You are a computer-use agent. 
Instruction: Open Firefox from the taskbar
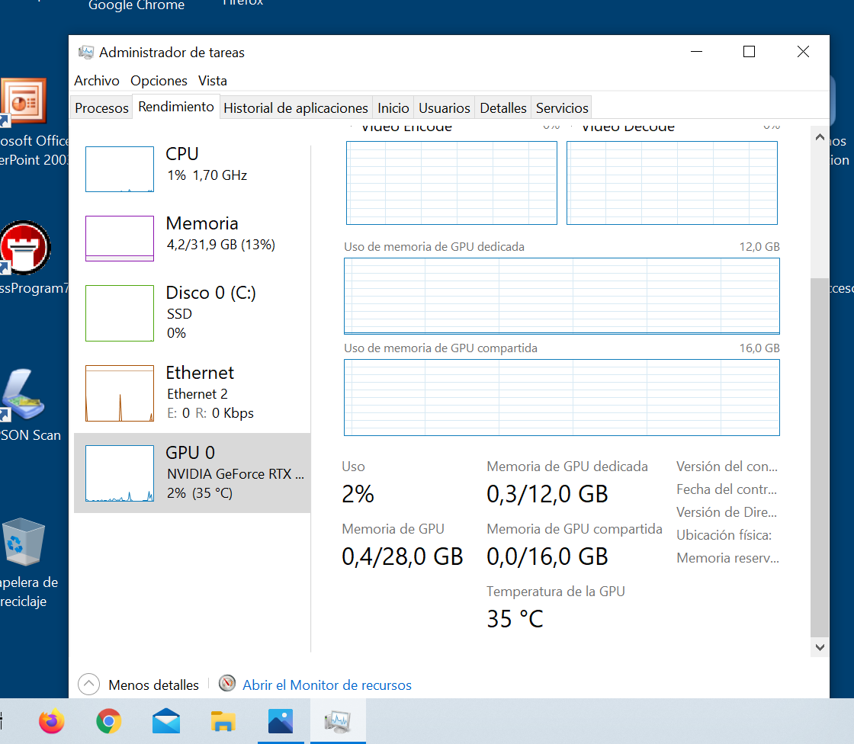coord(53,721)
